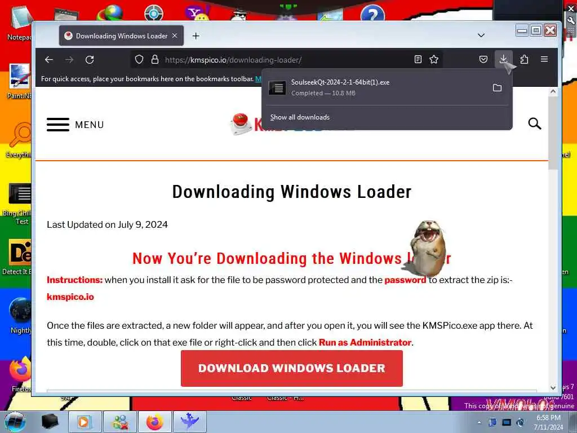
Task: Click the DOWNLOAD WINDOWS LOADER button
Action: (x=291, y=368)
